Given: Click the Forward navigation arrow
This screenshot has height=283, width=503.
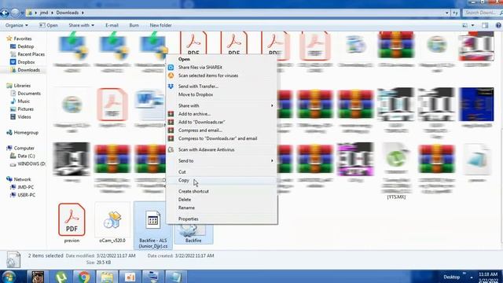Looking at the screenshot, I should [15, 13].
